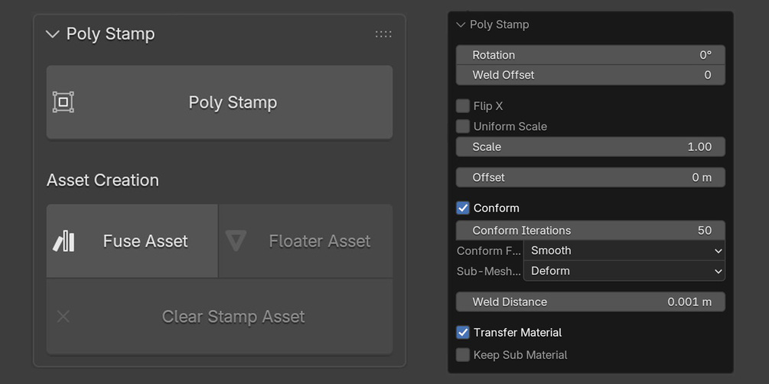Click the Scale value field
Screen dimensions: 769x384
[x=591, y=147]
